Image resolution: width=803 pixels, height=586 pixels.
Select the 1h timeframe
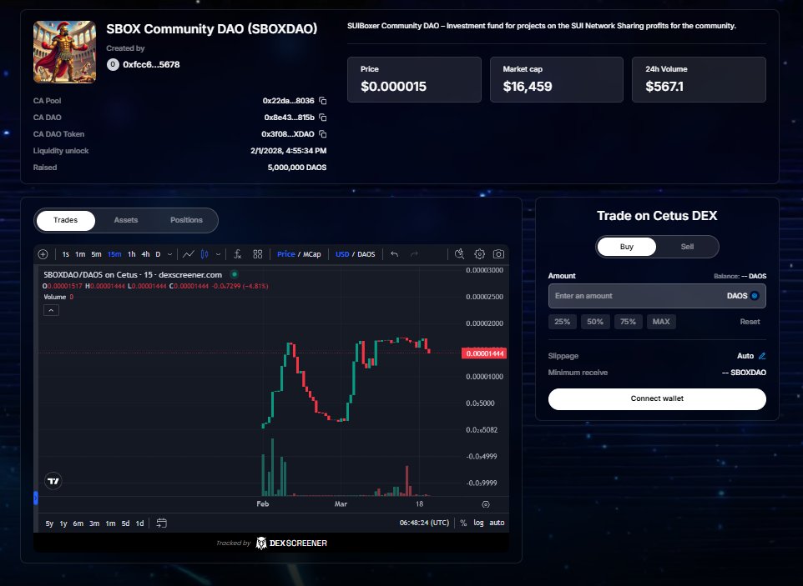(x=132, y=254)
